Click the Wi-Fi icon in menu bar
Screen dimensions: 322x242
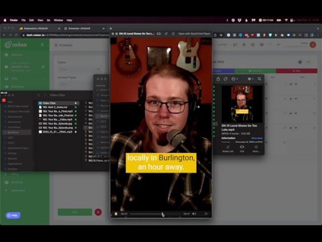pos(286,20)
